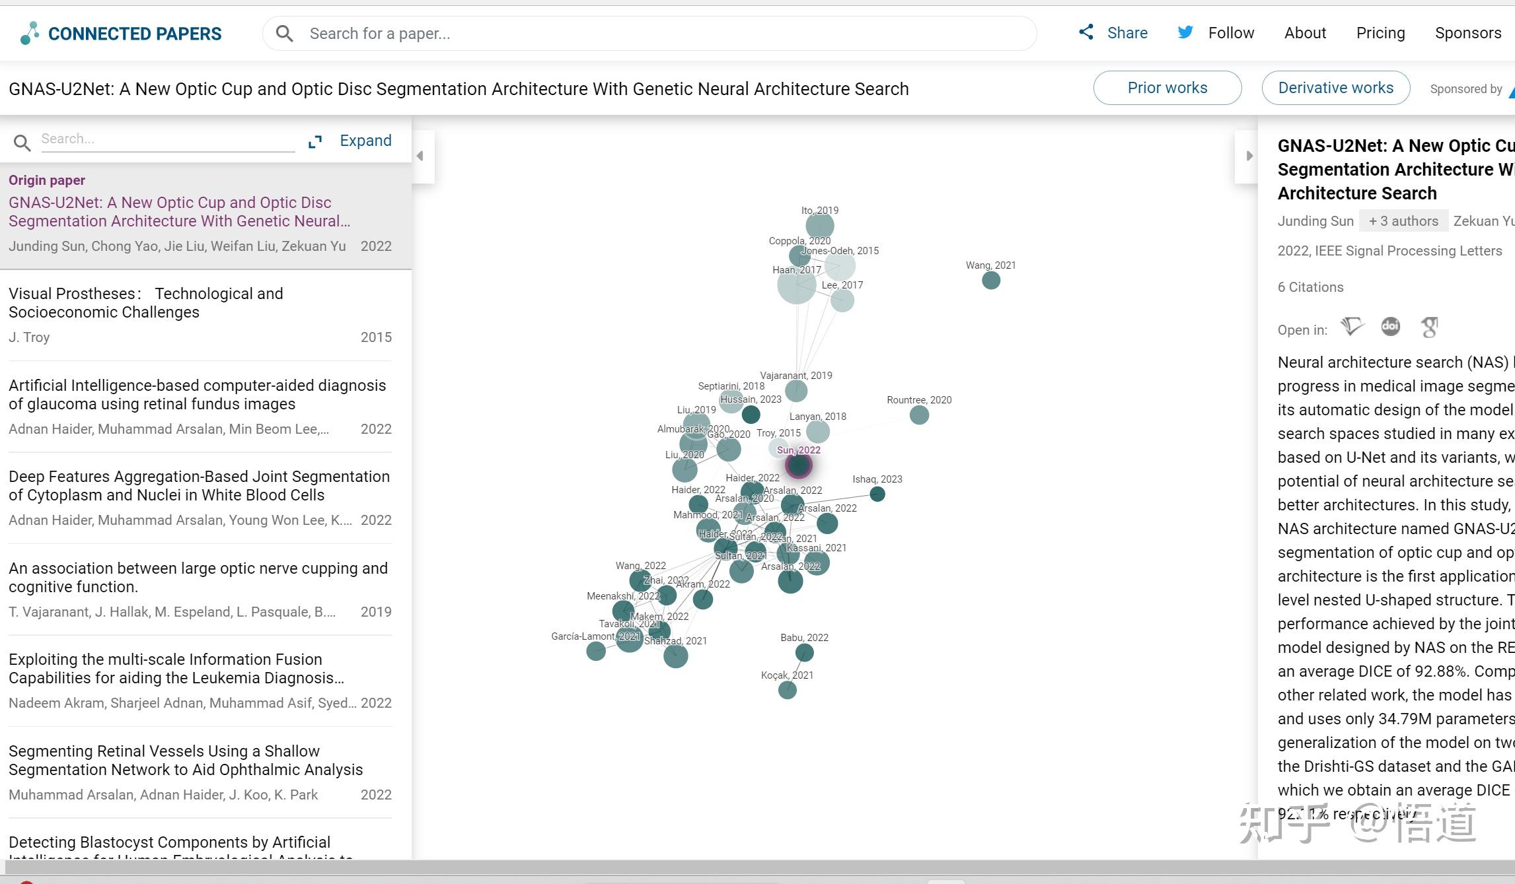Click the Connected Papers logo icon
Image resolution: width=1515 pixels, height=884 pixels.
tap(29, 33)
